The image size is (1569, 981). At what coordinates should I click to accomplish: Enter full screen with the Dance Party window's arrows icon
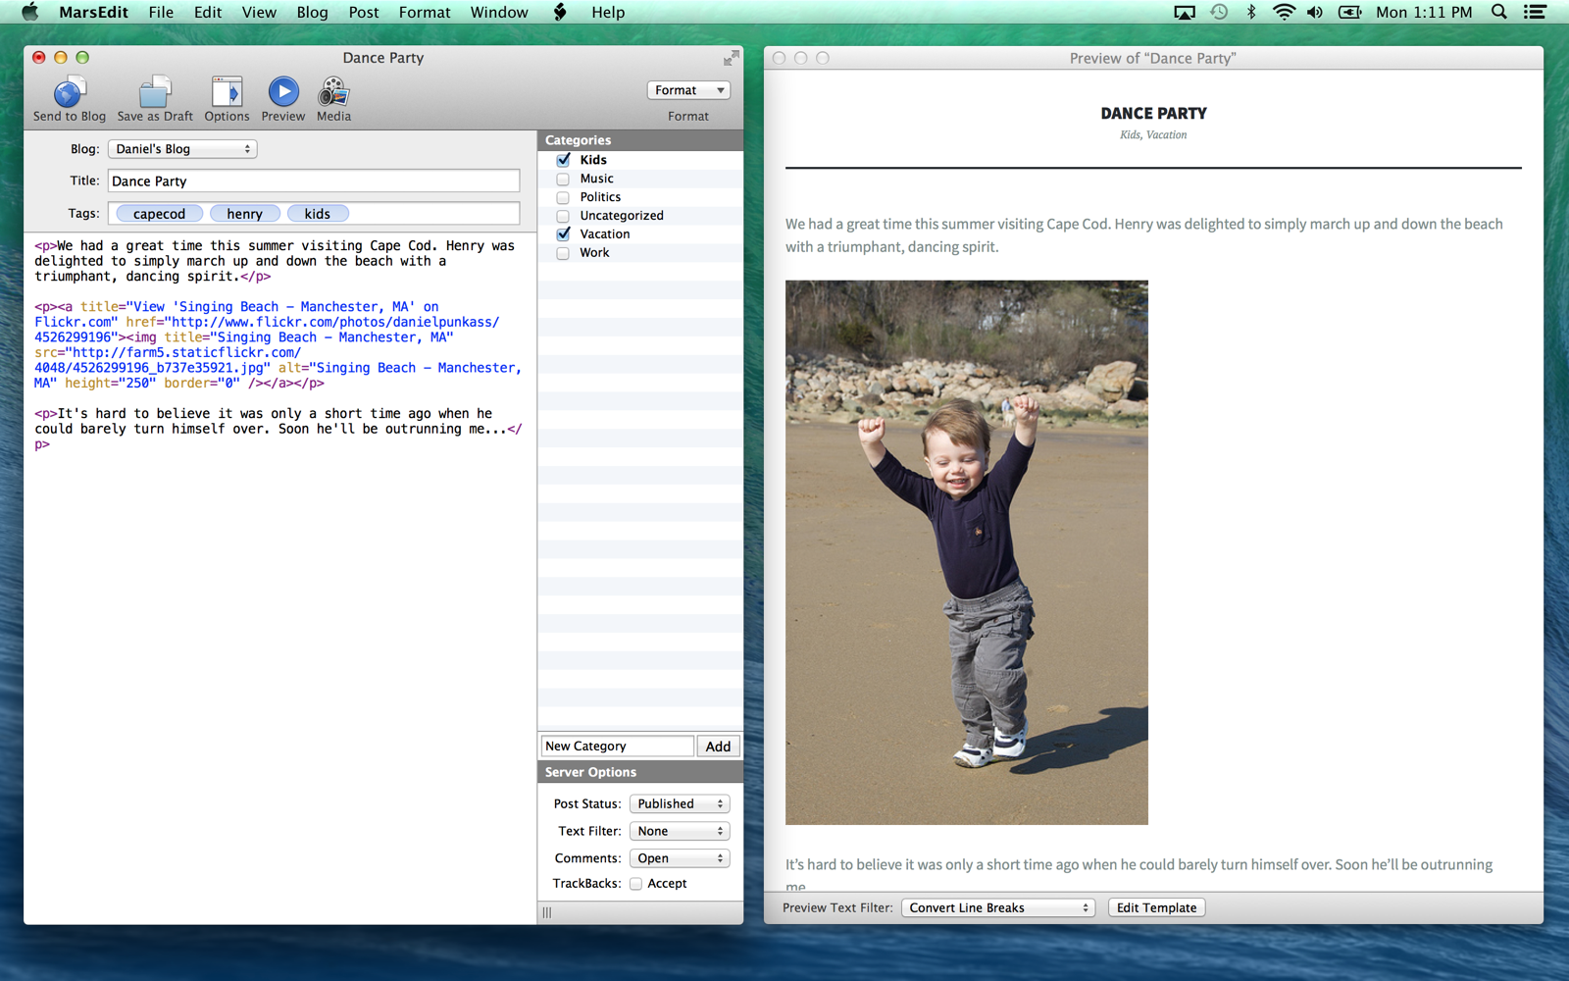731,59
